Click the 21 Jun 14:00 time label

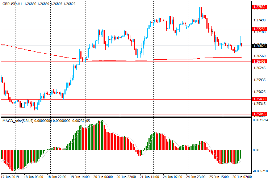(149, 177)
